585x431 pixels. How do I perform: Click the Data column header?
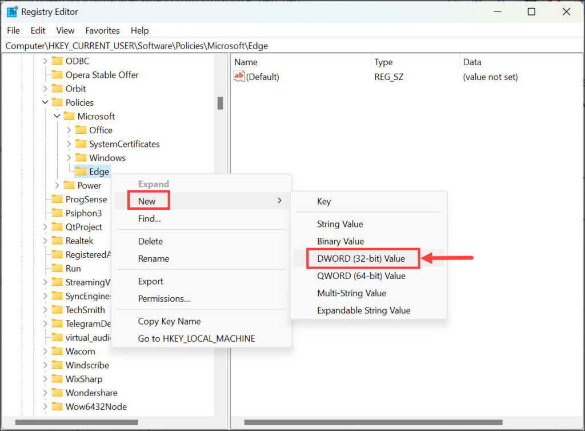472,62
